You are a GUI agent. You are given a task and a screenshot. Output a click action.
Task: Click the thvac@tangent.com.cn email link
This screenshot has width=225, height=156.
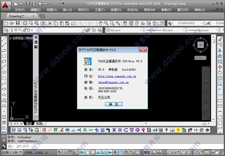click(x=113, y=82)
